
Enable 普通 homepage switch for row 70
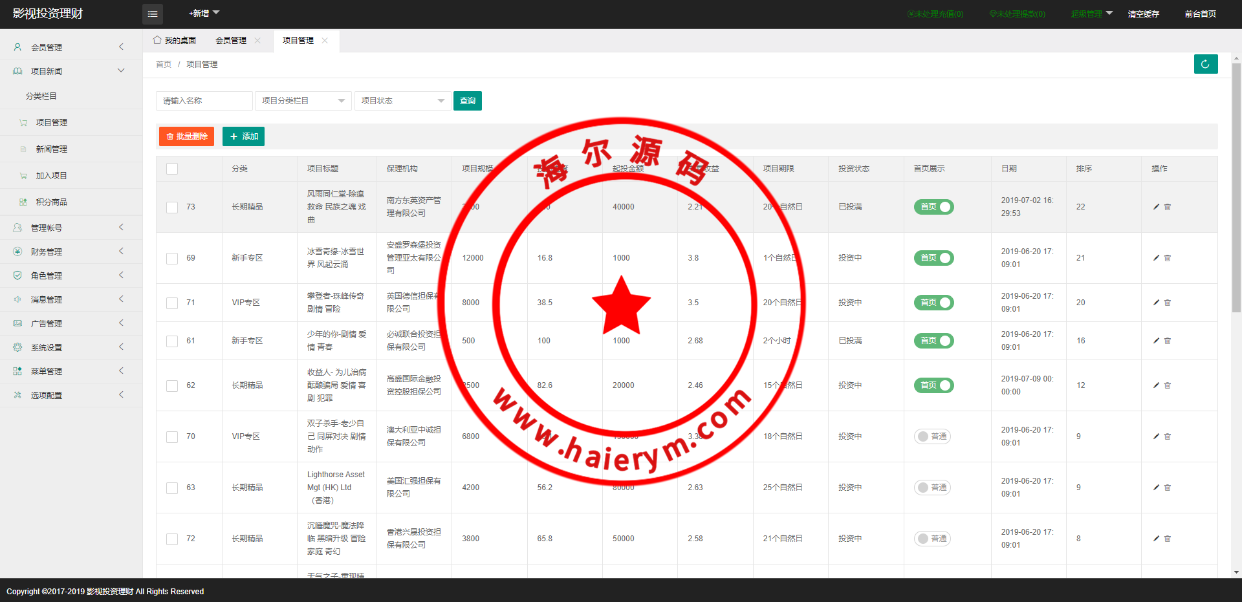click(932, 436)
